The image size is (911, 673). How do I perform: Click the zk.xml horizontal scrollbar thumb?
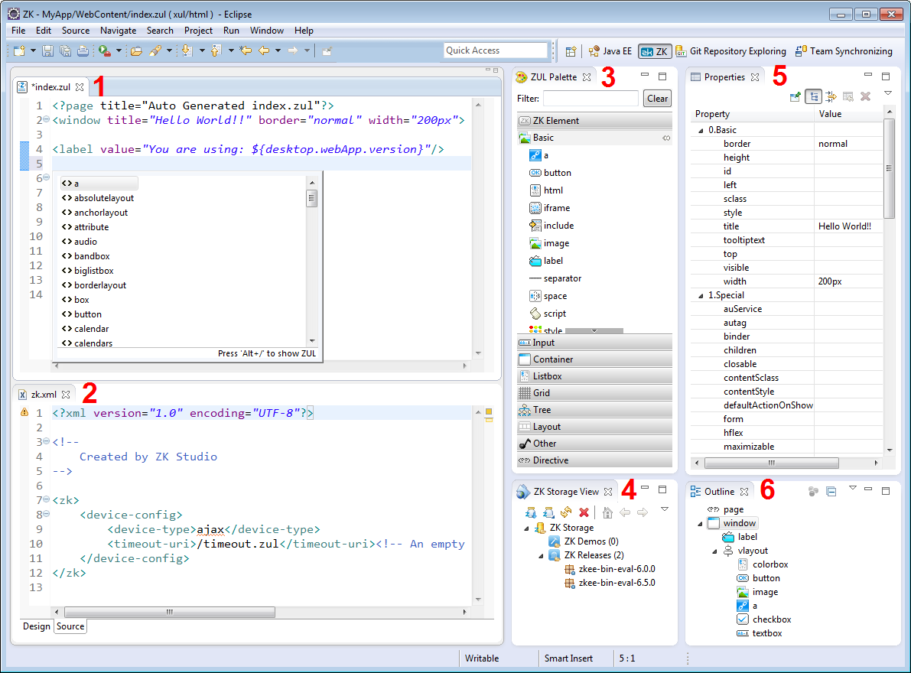170,612
